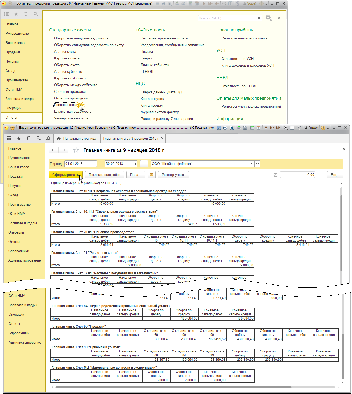Click the open-organization icon next to ООО "Швейная фабрика"
This screenshot has height=394, width=352.
coord(257,164)
